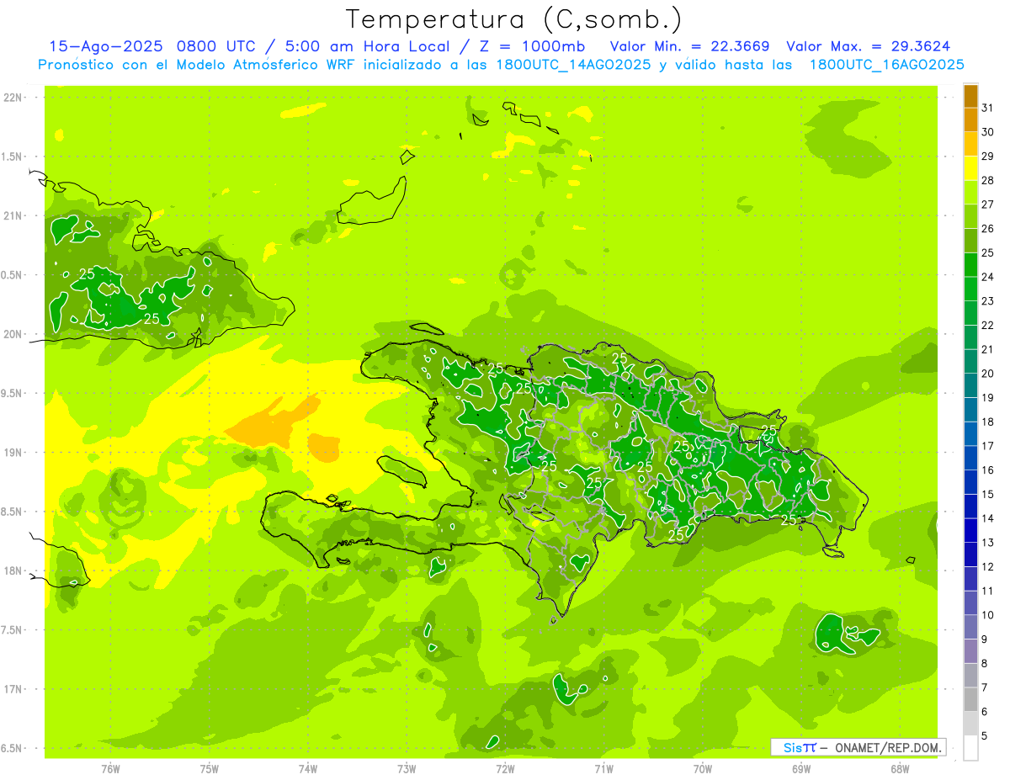The width and height of the screenshot is (1010, 780).
Task: Click the yellow legend swatch between 28 and 29
Action: (970, 168)
